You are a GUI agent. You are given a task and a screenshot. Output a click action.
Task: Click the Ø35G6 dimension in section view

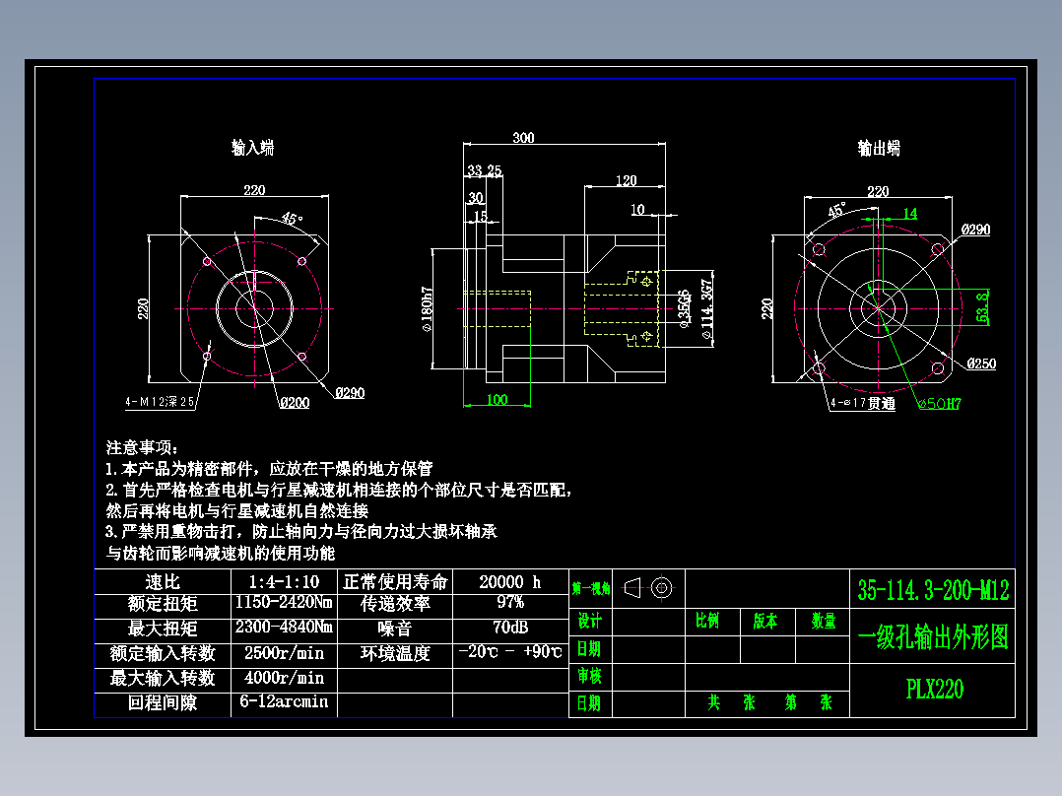point(684,308)
